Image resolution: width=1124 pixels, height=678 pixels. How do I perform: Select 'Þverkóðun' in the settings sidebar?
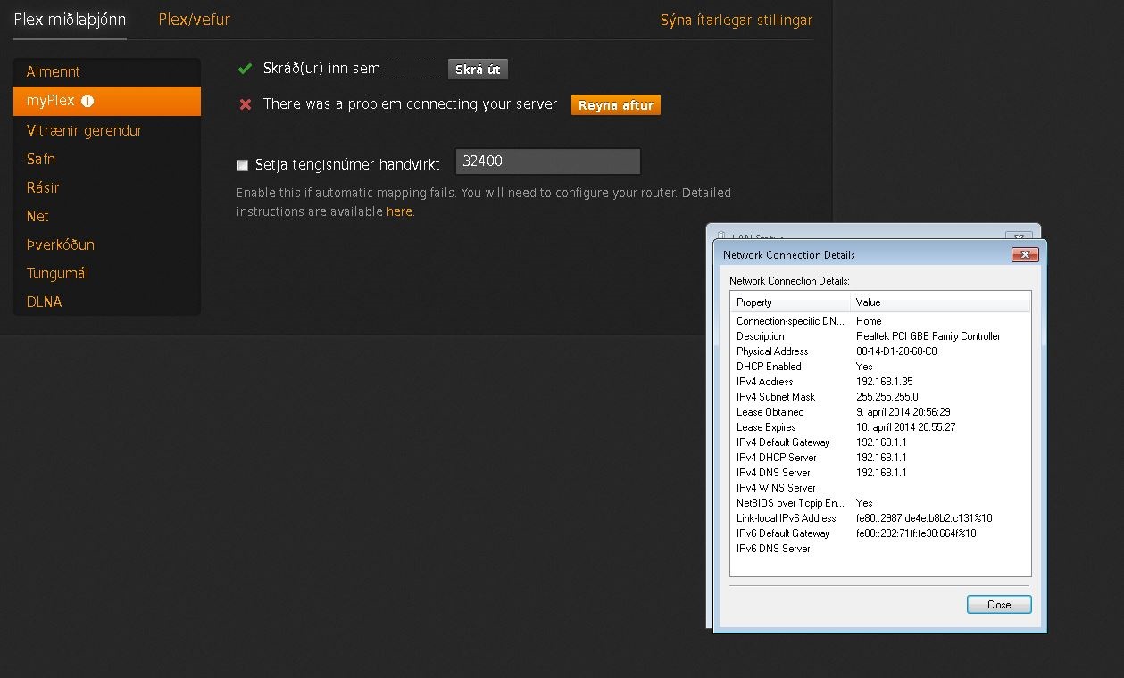pos(60,245)
